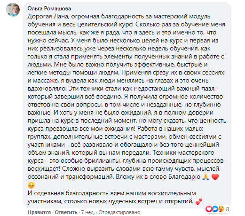
Task: Select the two hearts emoji after открытий
Action: pos(199,201)
